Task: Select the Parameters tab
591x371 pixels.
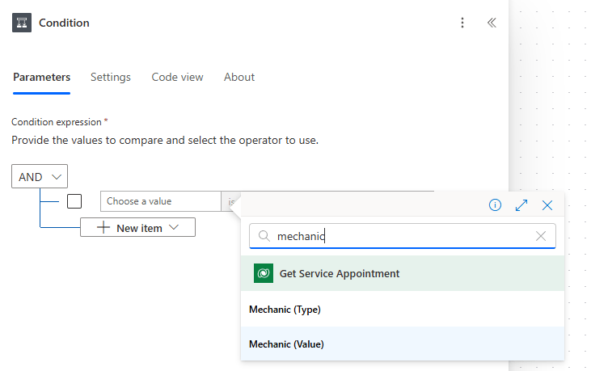Action: click(41, 77)
